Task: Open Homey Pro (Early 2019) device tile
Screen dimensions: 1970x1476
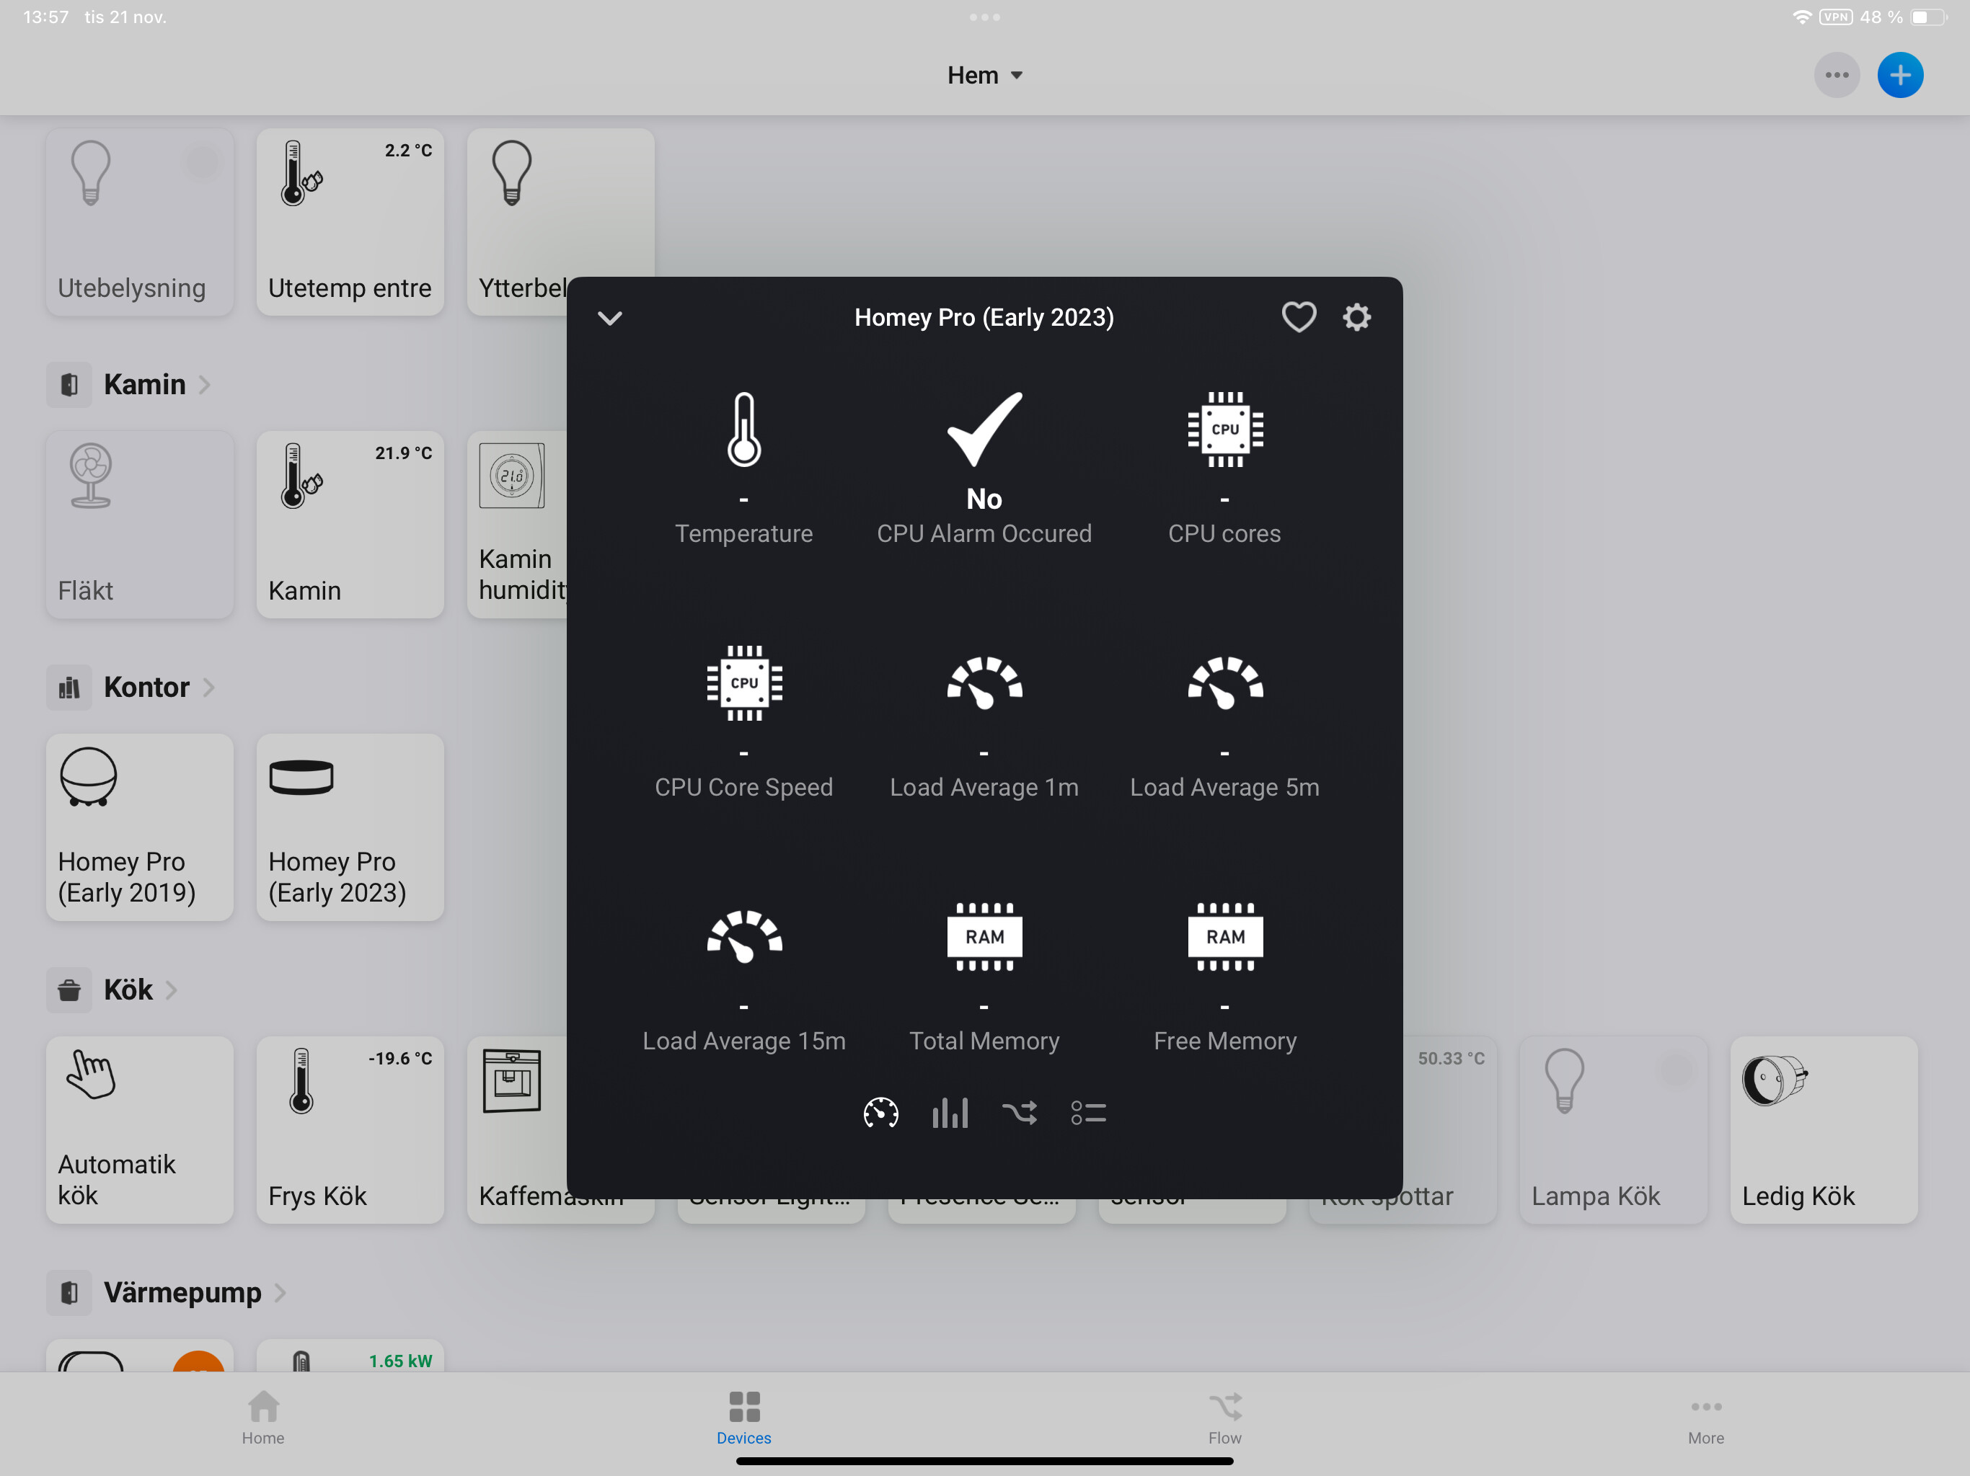Action: pos(140,827)
